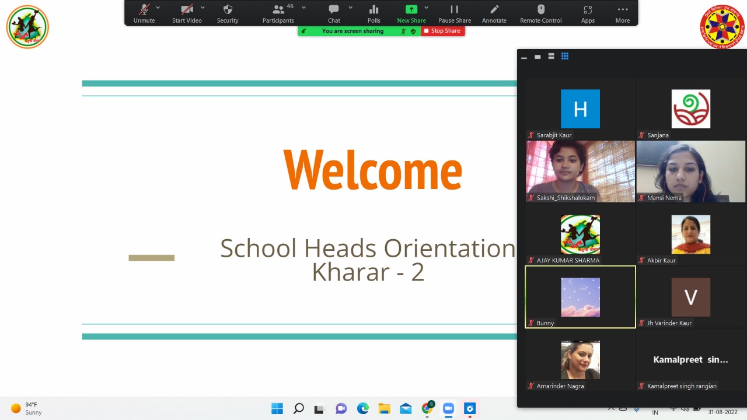Viewport: 747px width, 420px height.
Task: Unmute the microphone
Action: pyautogui.click(x=144, y=13)
